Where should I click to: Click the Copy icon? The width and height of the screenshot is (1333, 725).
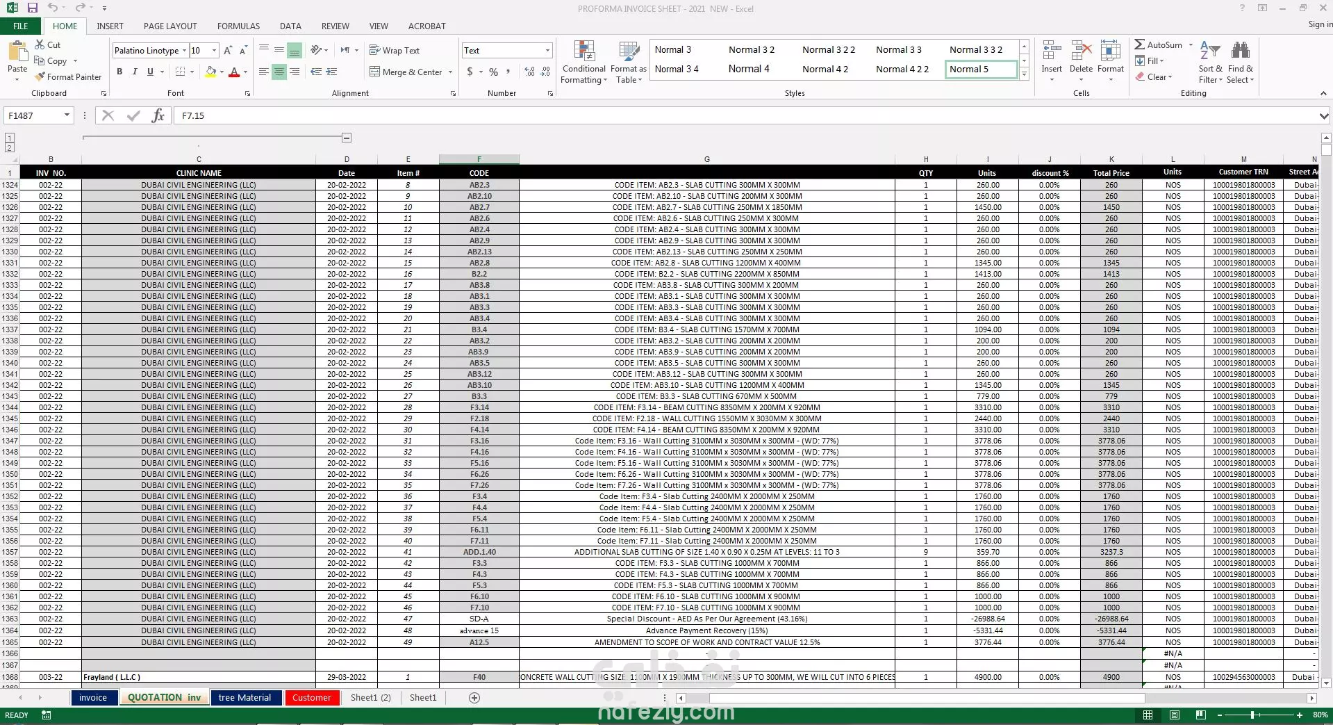click(40, 60)
